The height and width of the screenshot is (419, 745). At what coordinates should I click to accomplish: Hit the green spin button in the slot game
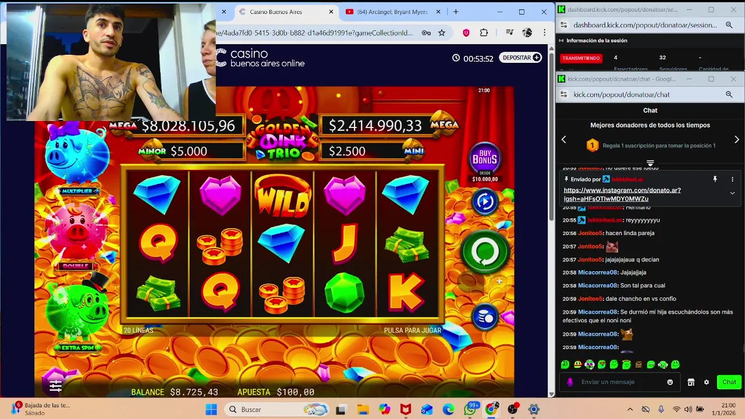click(485, 251)
